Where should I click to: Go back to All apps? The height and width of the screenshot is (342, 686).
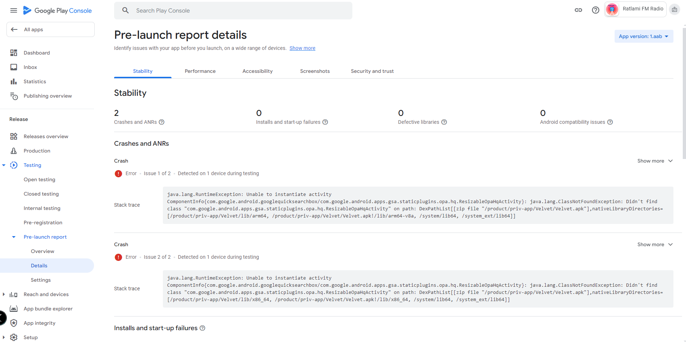point(51,29)
